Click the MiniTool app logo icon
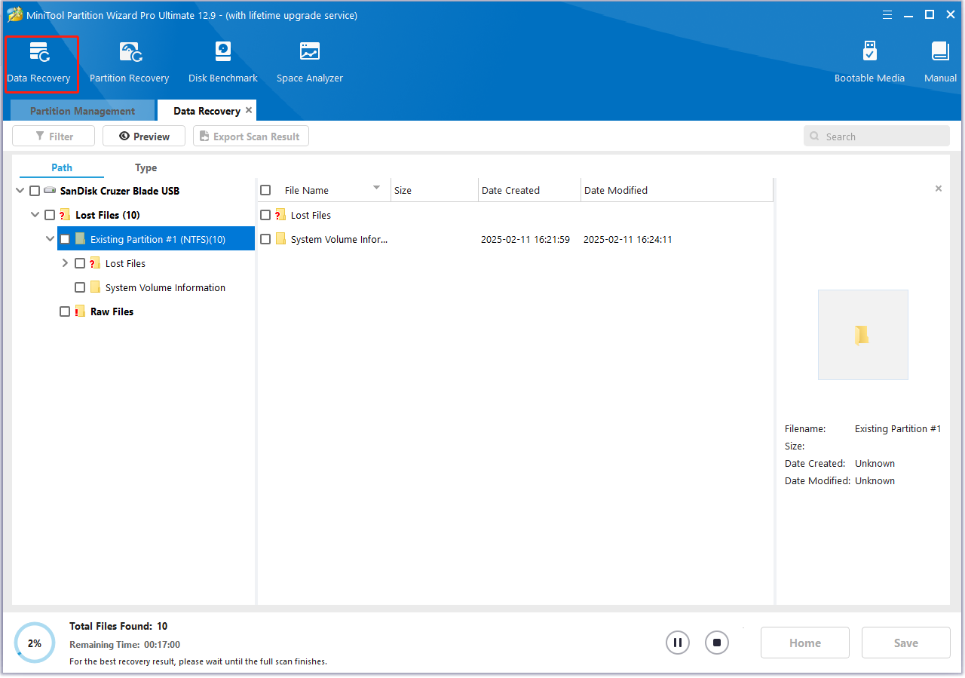 point(15,15)
